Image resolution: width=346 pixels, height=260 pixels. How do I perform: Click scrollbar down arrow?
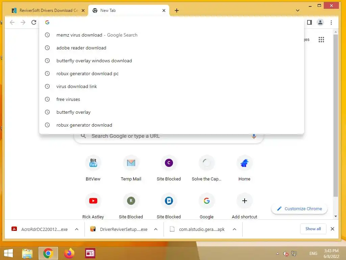[336, 216]
